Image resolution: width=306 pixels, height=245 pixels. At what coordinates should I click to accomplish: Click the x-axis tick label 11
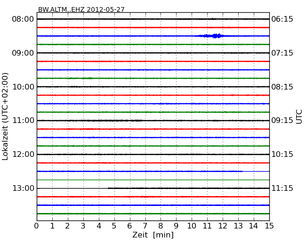(207, 226)
